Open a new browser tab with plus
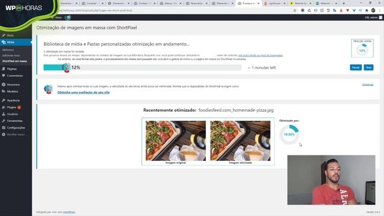The width and height of the screenshot is (384, 216). (344, 4)
